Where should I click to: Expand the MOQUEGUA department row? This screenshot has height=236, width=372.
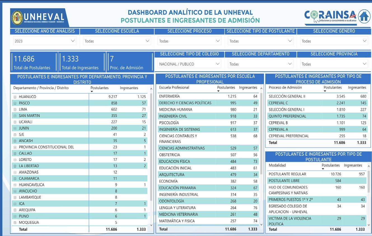click(x=15, y=223)
